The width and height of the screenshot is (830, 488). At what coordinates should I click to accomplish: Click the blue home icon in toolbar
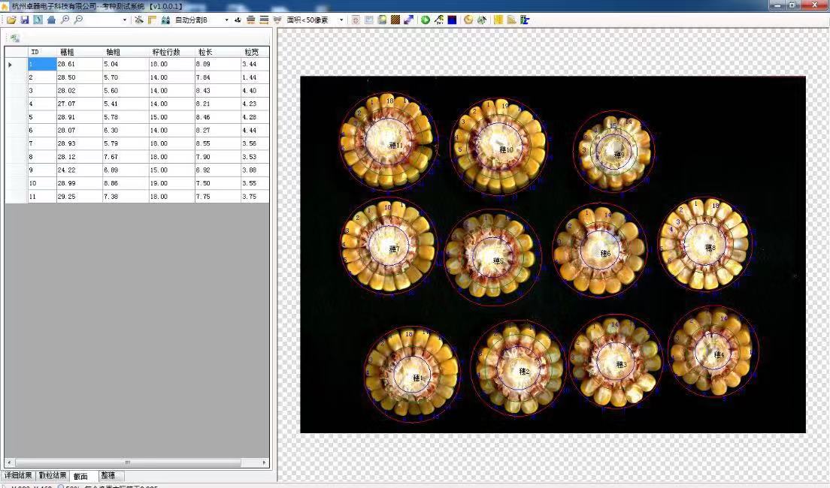pyautogui.click(x=51, y=20)
